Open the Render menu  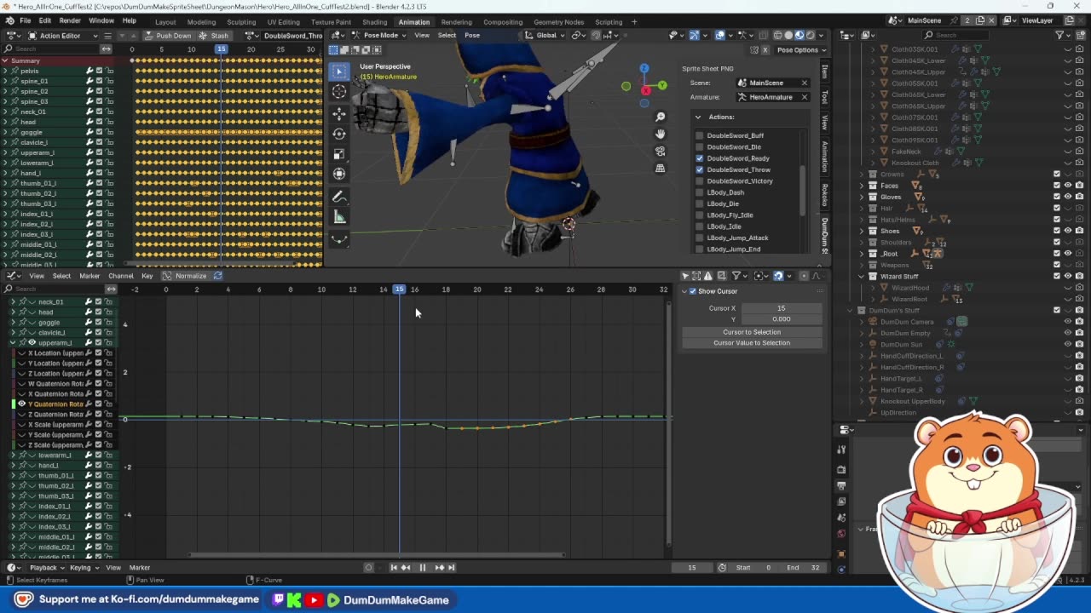70,20
